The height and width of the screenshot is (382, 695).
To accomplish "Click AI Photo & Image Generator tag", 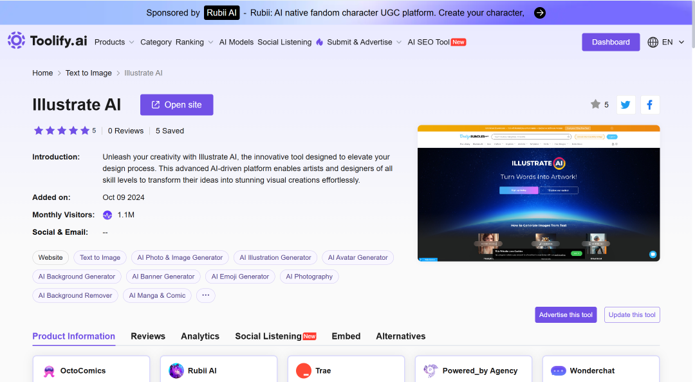I will tap(180, 257).
